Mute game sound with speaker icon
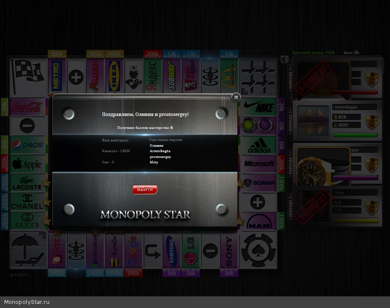Screen dimensions: 390x308 (284, 59)
